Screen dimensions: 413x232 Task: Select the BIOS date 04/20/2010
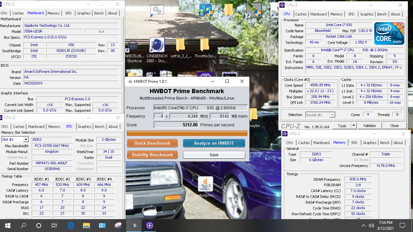point(71,83)
